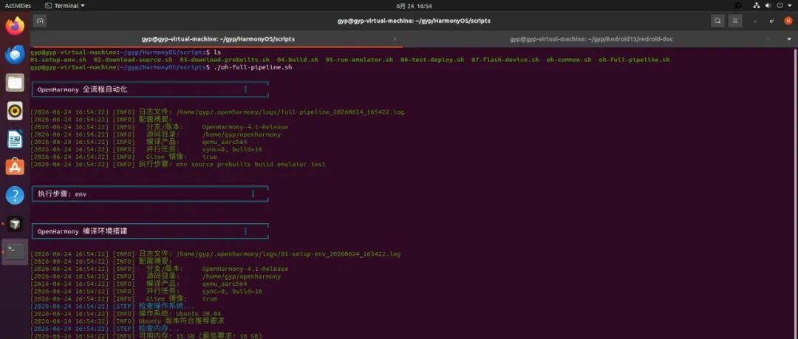
Task: Close the terminal window with the red button
Action: [788, 21]
